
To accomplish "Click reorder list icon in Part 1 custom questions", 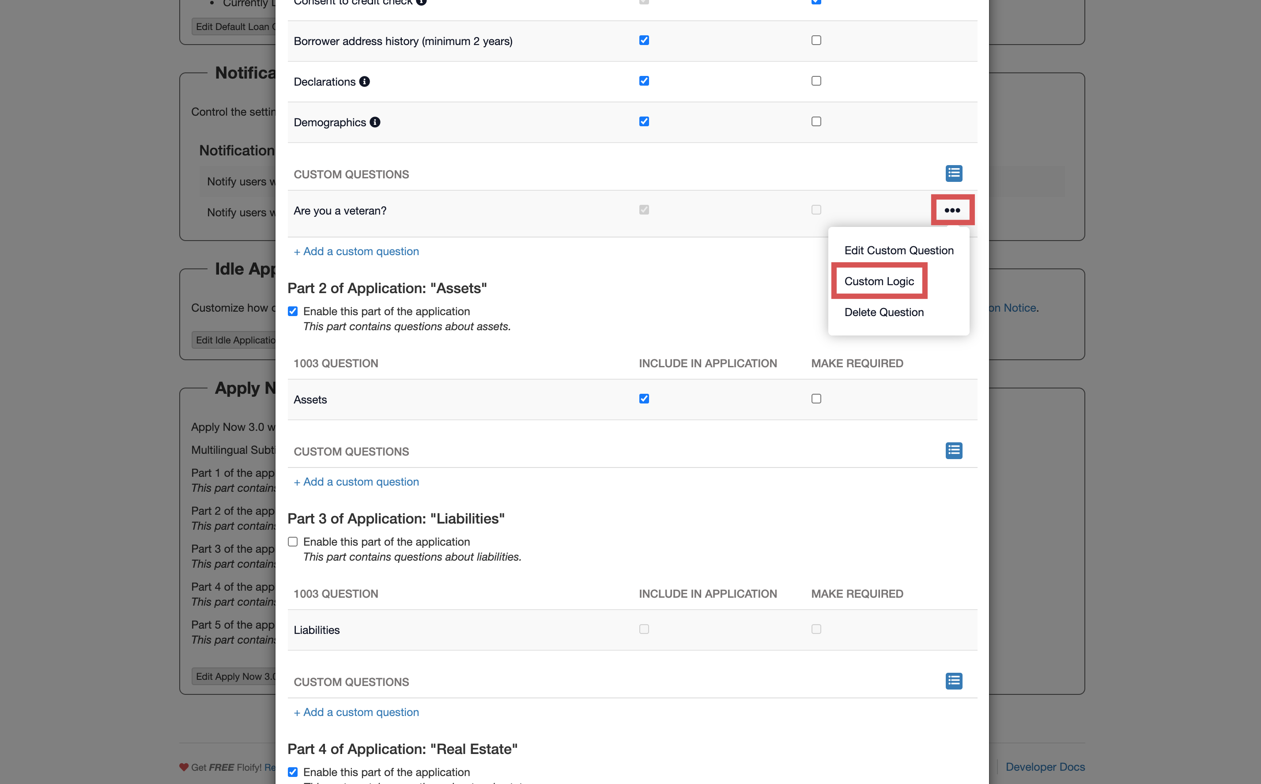I will [x=954, y=173].
